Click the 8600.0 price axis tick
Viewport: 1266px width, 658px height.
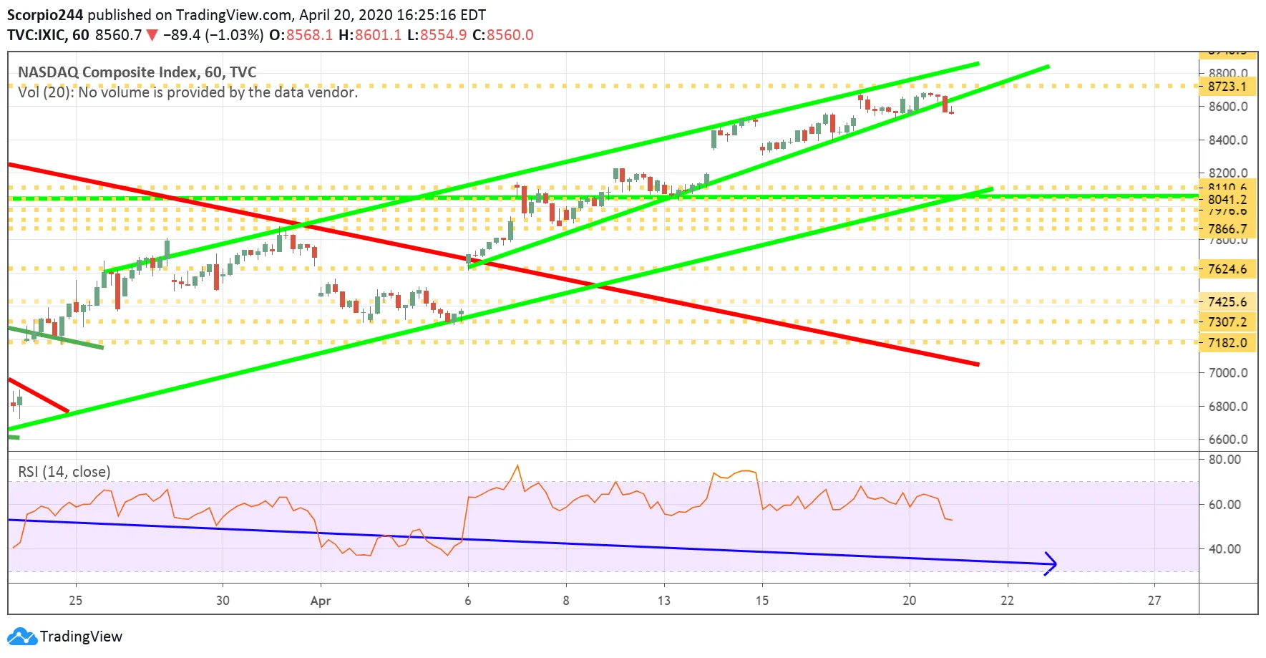pos(1228,107)
